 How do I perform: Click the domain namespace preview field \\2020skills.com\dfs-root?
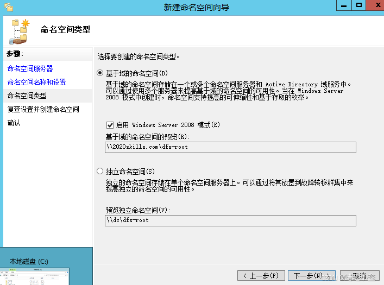[x=230, y=147]
